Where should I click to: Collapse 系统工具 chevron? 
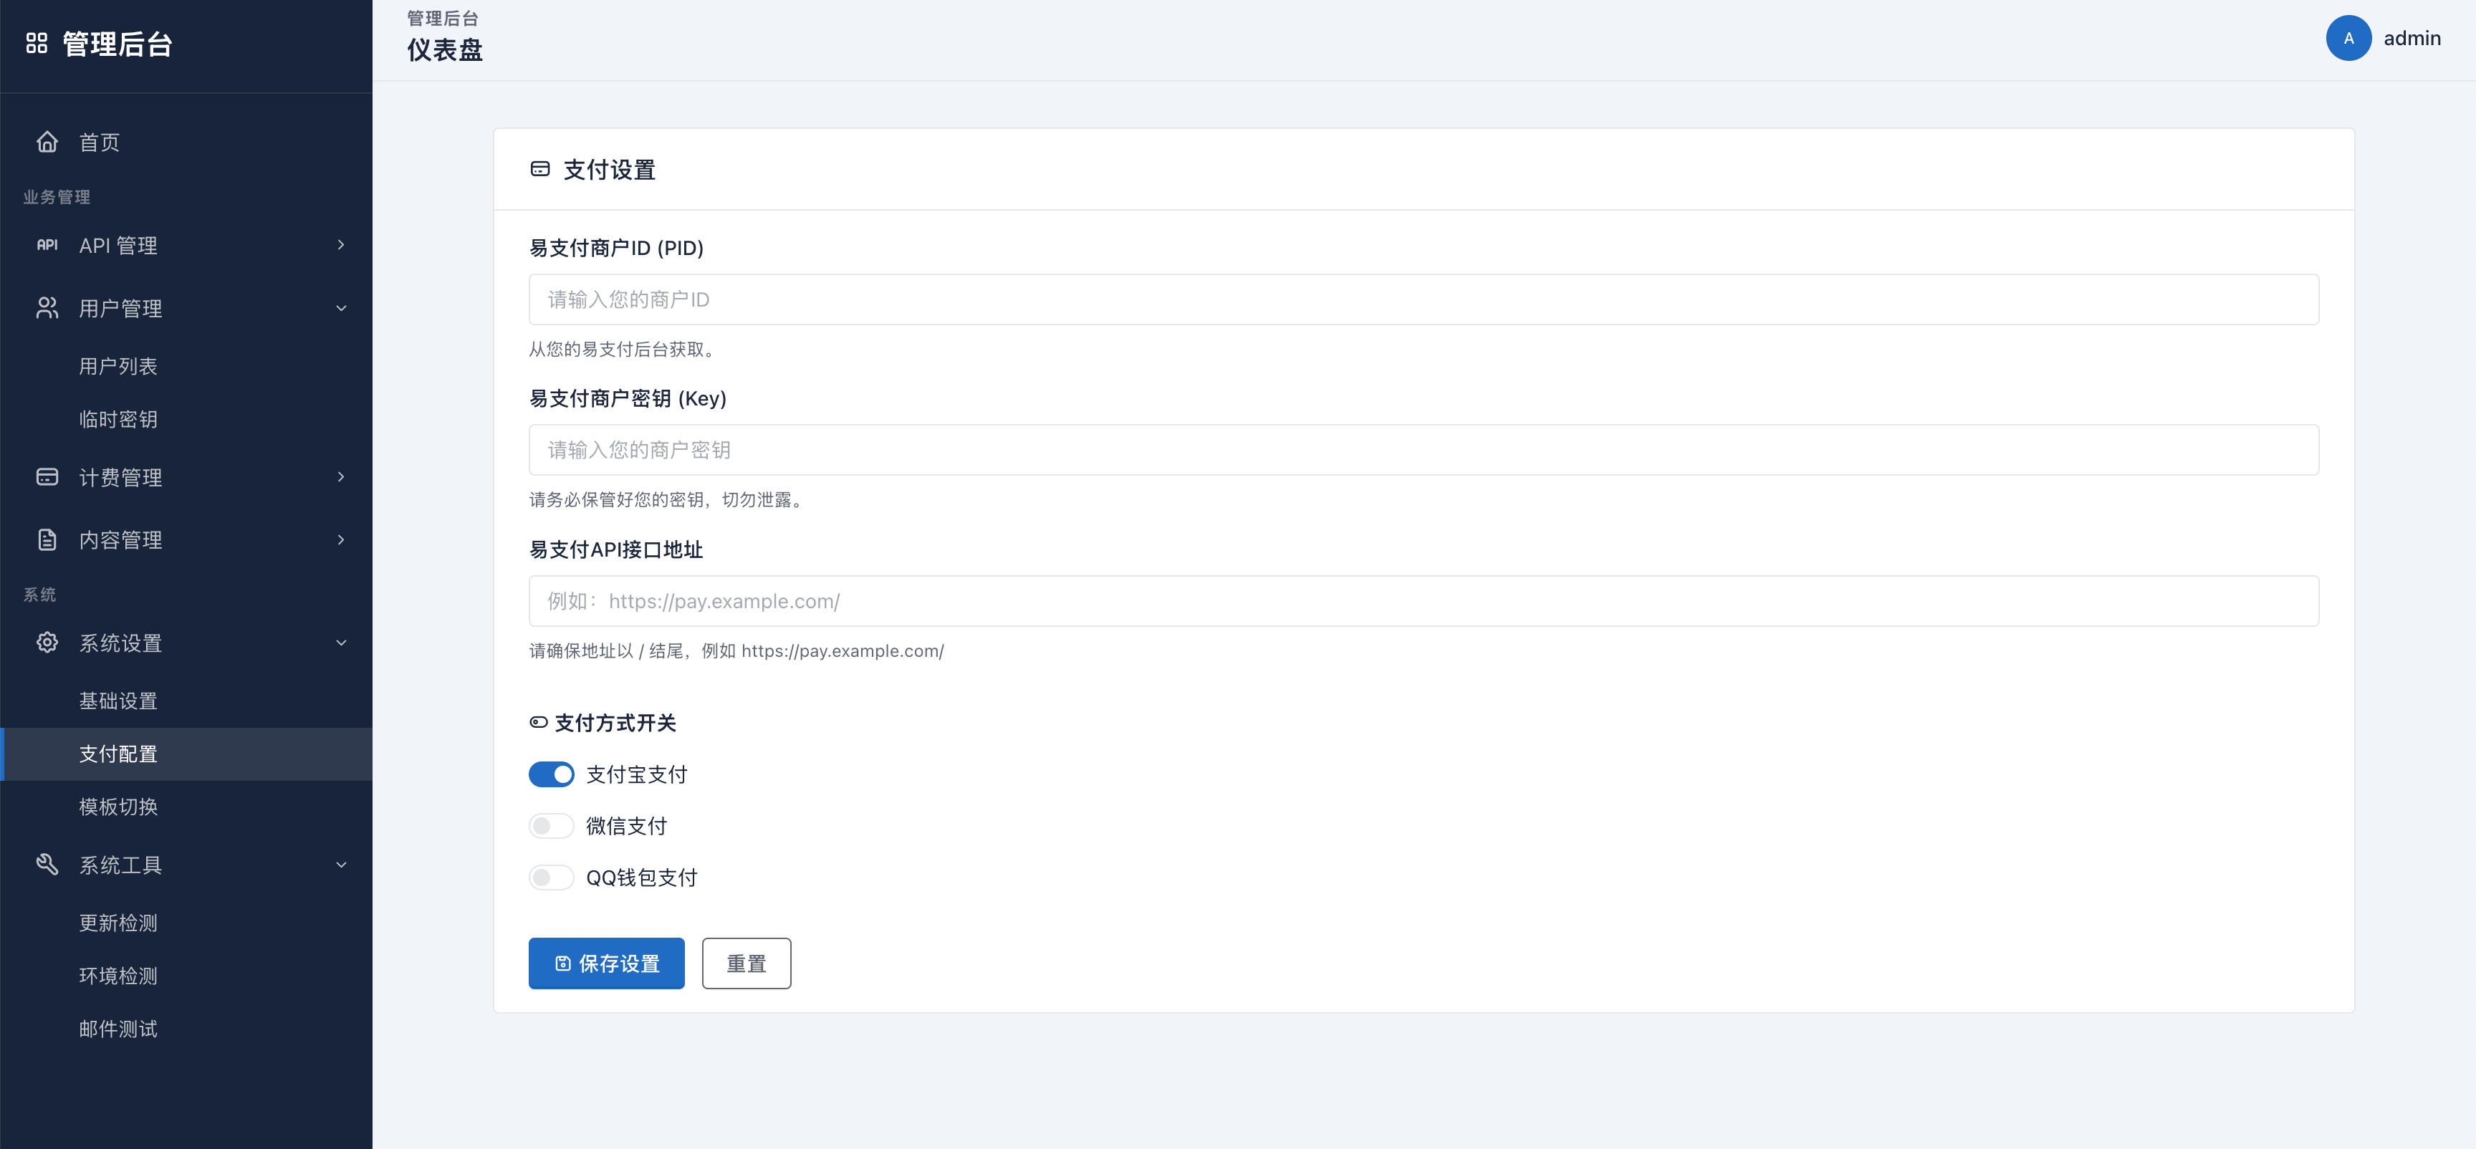[341, 864]
